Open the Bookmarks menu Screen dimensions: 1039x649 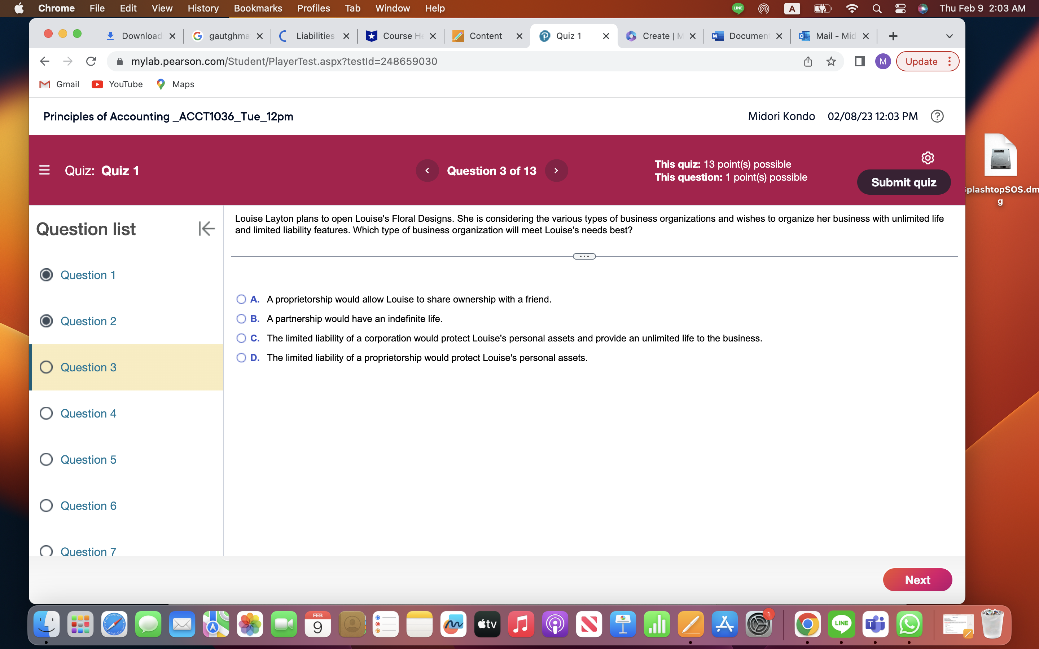(x=258, y=8)
